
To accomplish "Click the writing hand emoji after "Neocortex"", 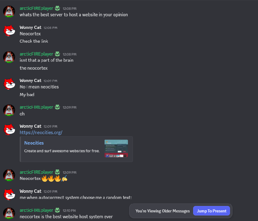I will (65, 178).
